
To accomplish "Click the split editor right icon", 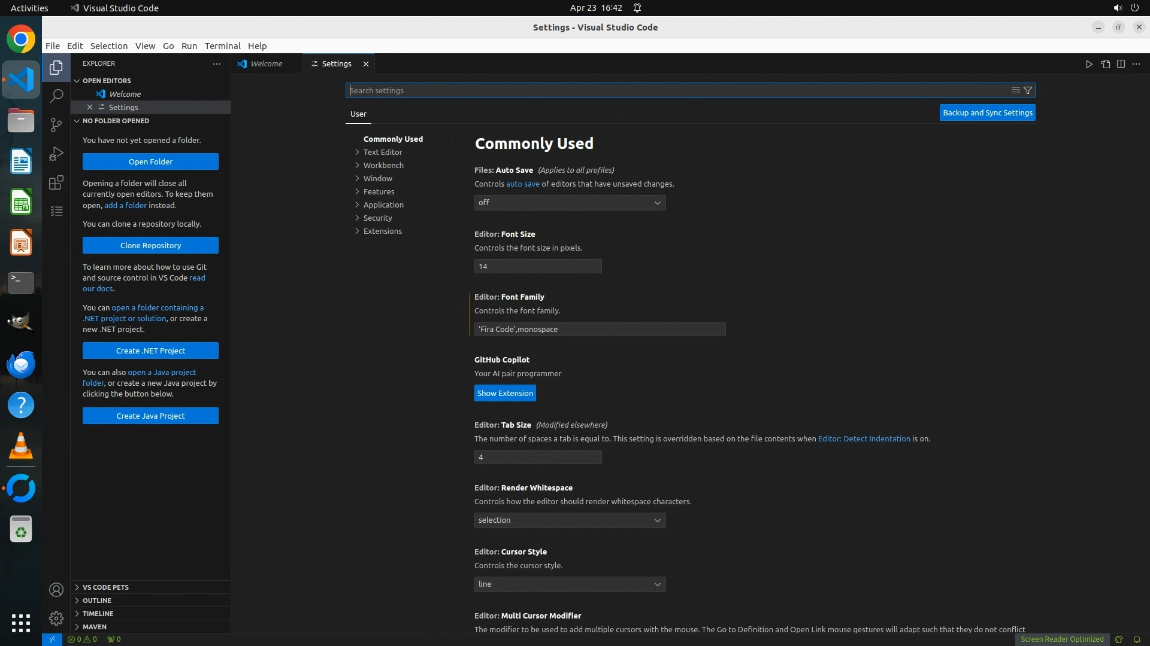I will [1121, 64].
